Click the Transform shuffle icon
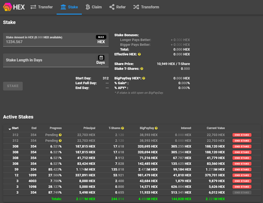Screen dimensions: 263x203 point(136,7)
